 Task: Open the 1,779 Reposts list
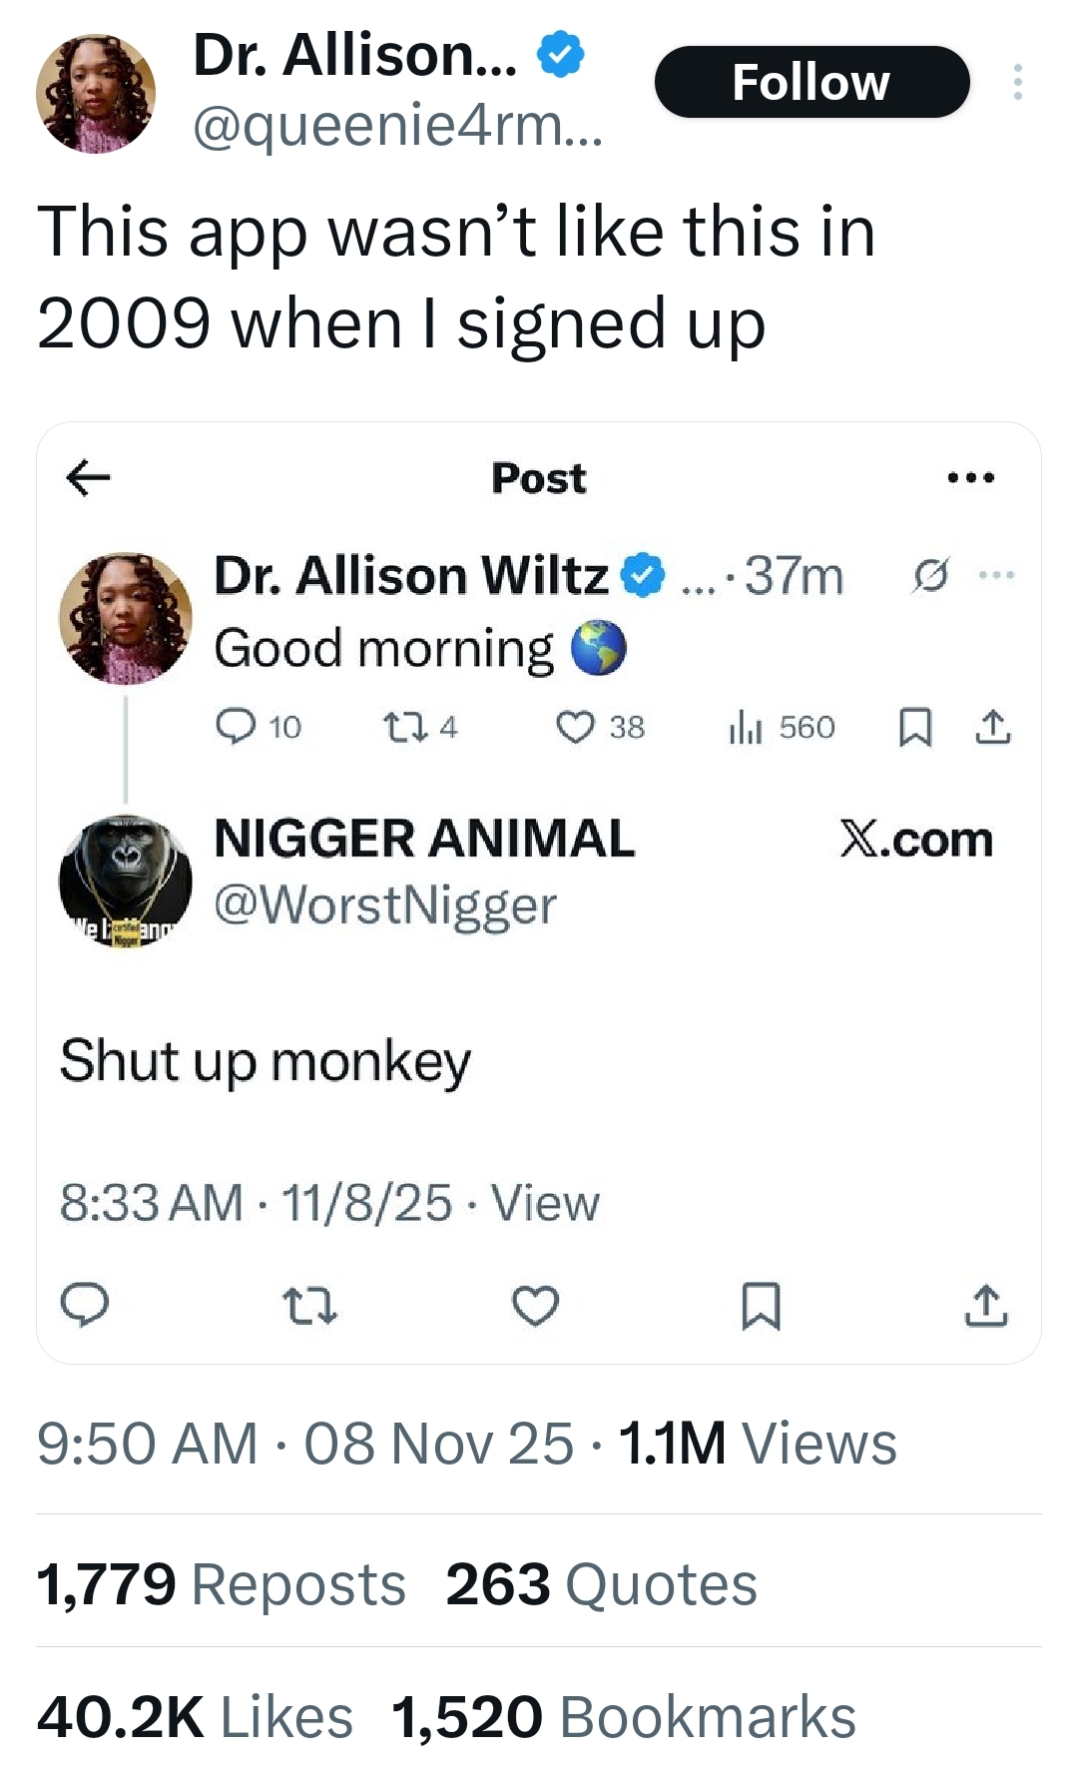pos(221,1584)
